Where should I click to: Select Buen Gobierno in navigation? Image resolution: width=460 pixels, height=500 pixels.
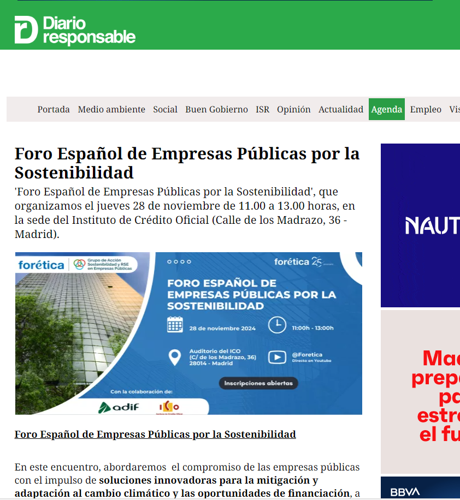(x=216, y=109)
